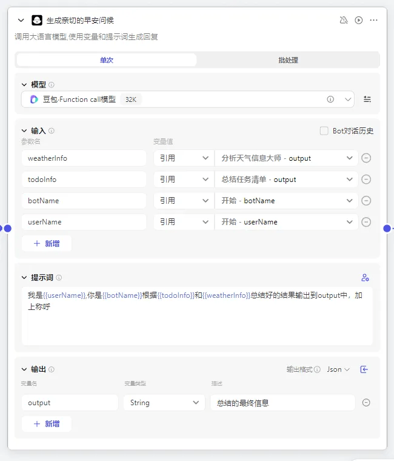The image size is (394, 461).
Task: Show info tooltip next to 提示词 heading
Action: pyautogui.click(x=59, y=278)
